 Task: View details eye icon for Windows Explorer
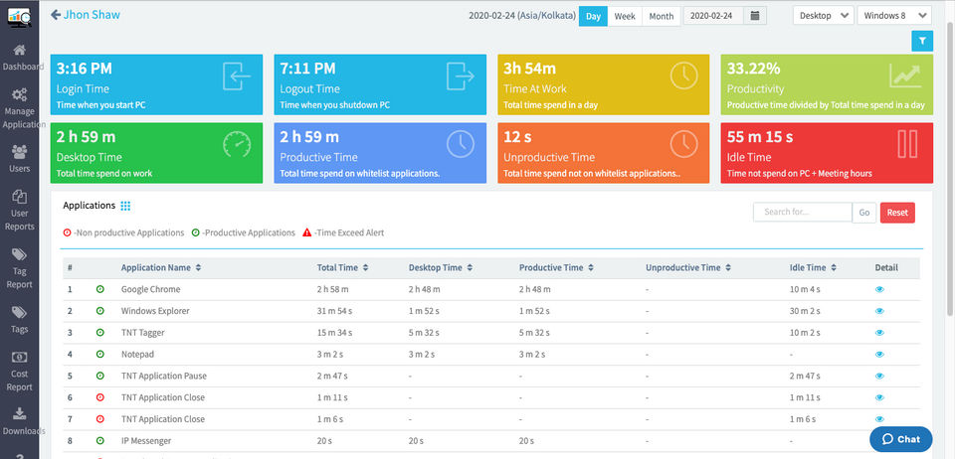tap(879, 311)
